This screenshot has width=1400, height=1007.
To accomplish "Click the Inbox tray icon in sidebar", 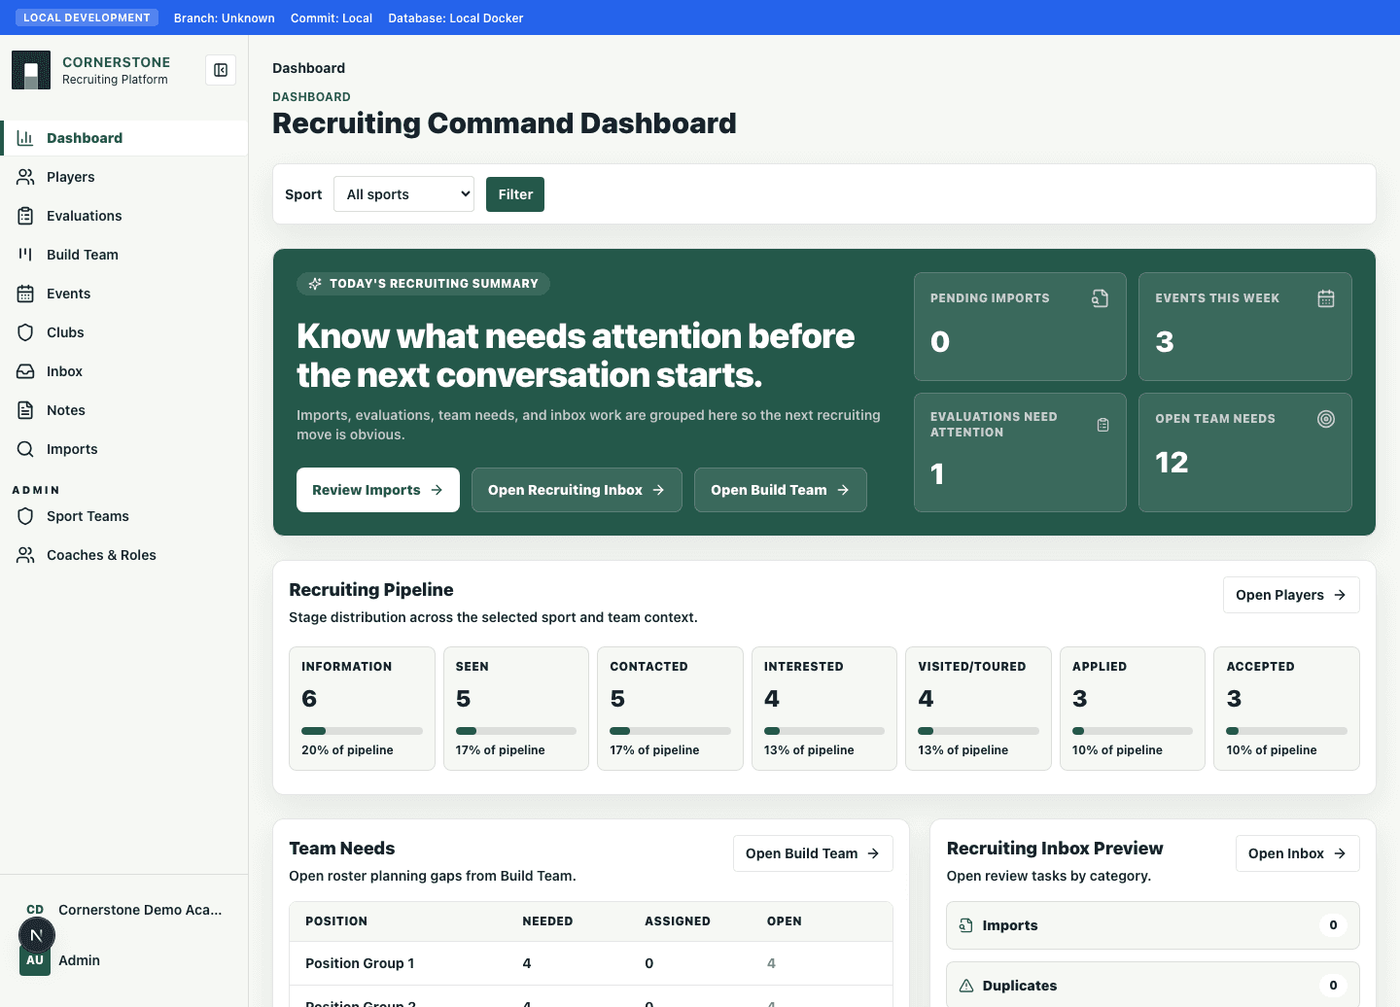I will pyautogui.click(x=25, y=371).
